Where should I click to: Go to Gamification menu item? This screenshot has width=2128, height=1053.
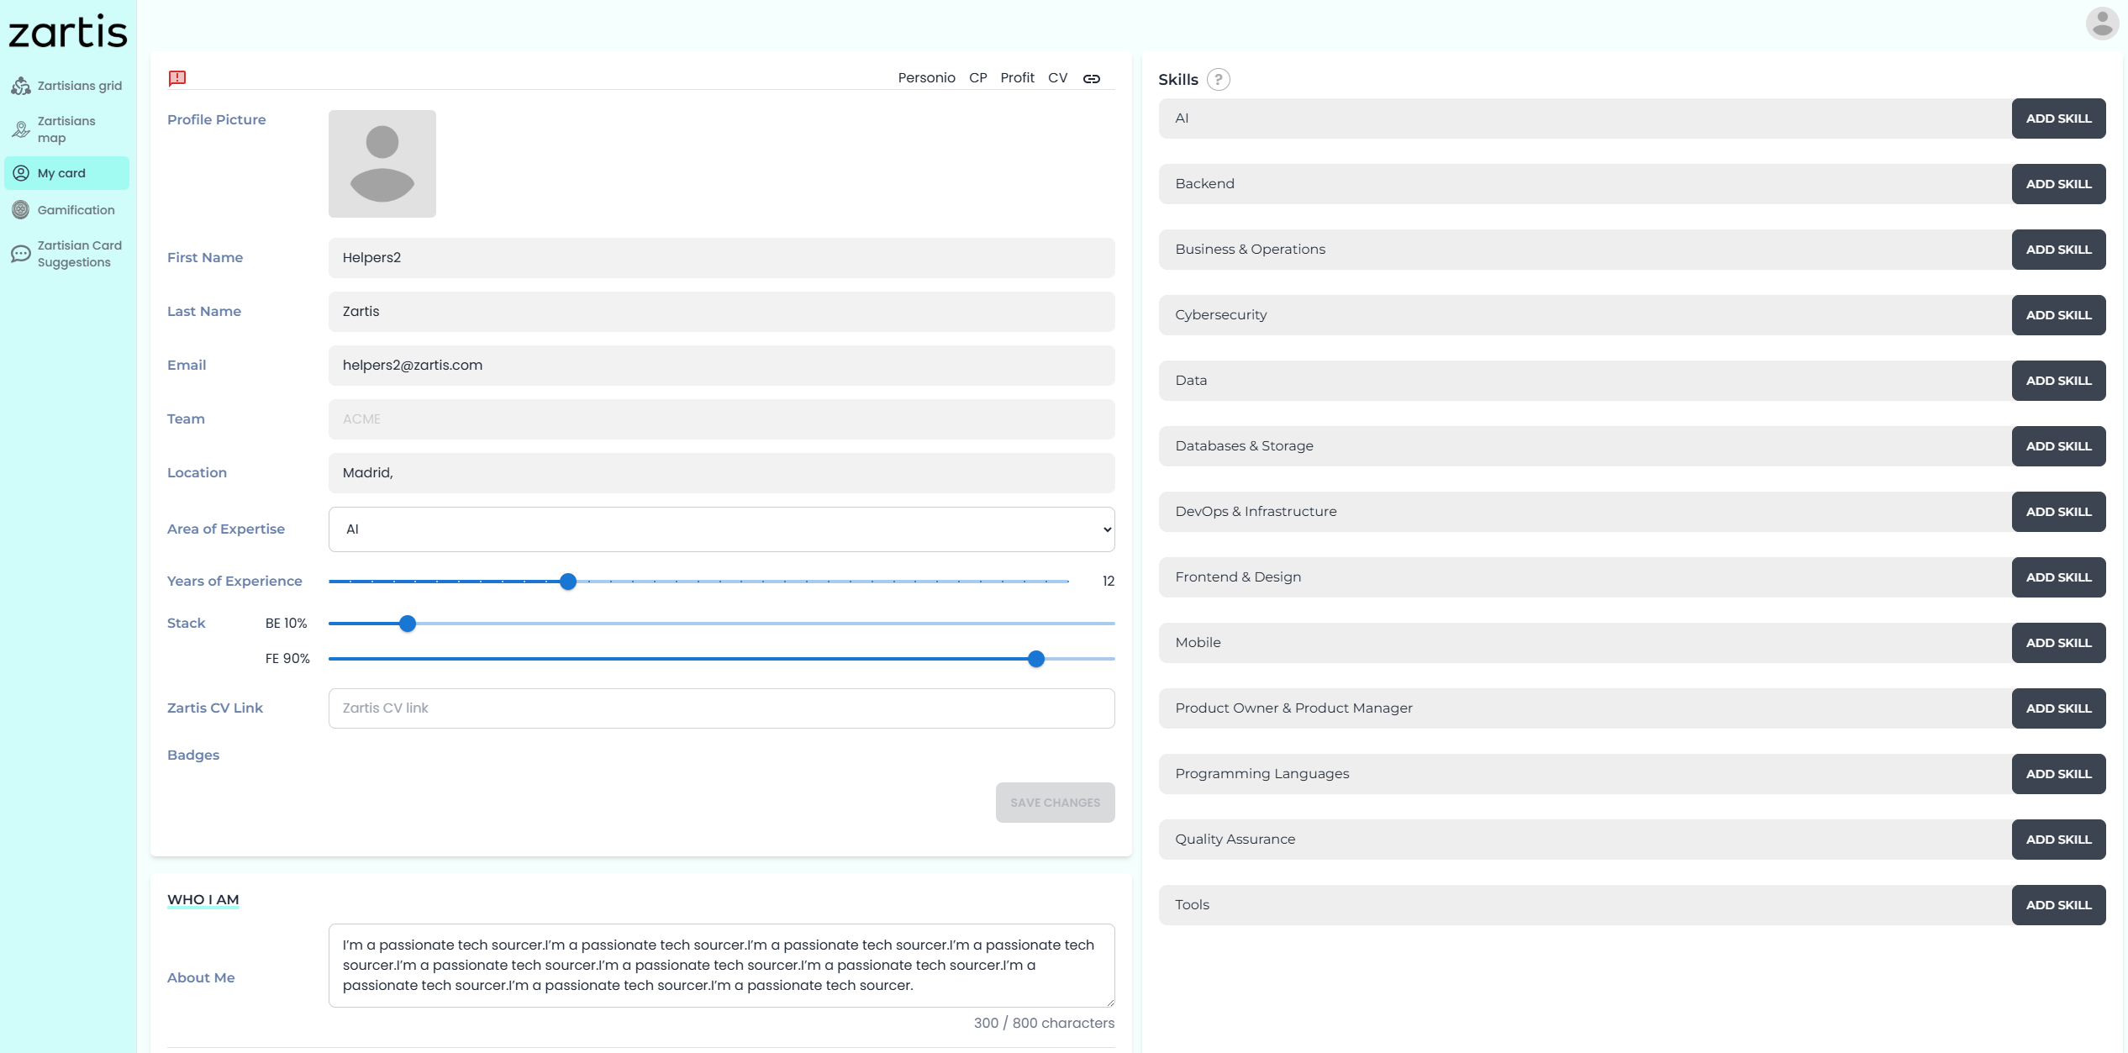(66, 210)
